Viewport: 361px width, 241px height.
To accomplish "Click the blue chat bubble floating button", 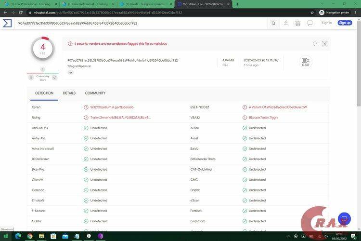I will 344,219.
